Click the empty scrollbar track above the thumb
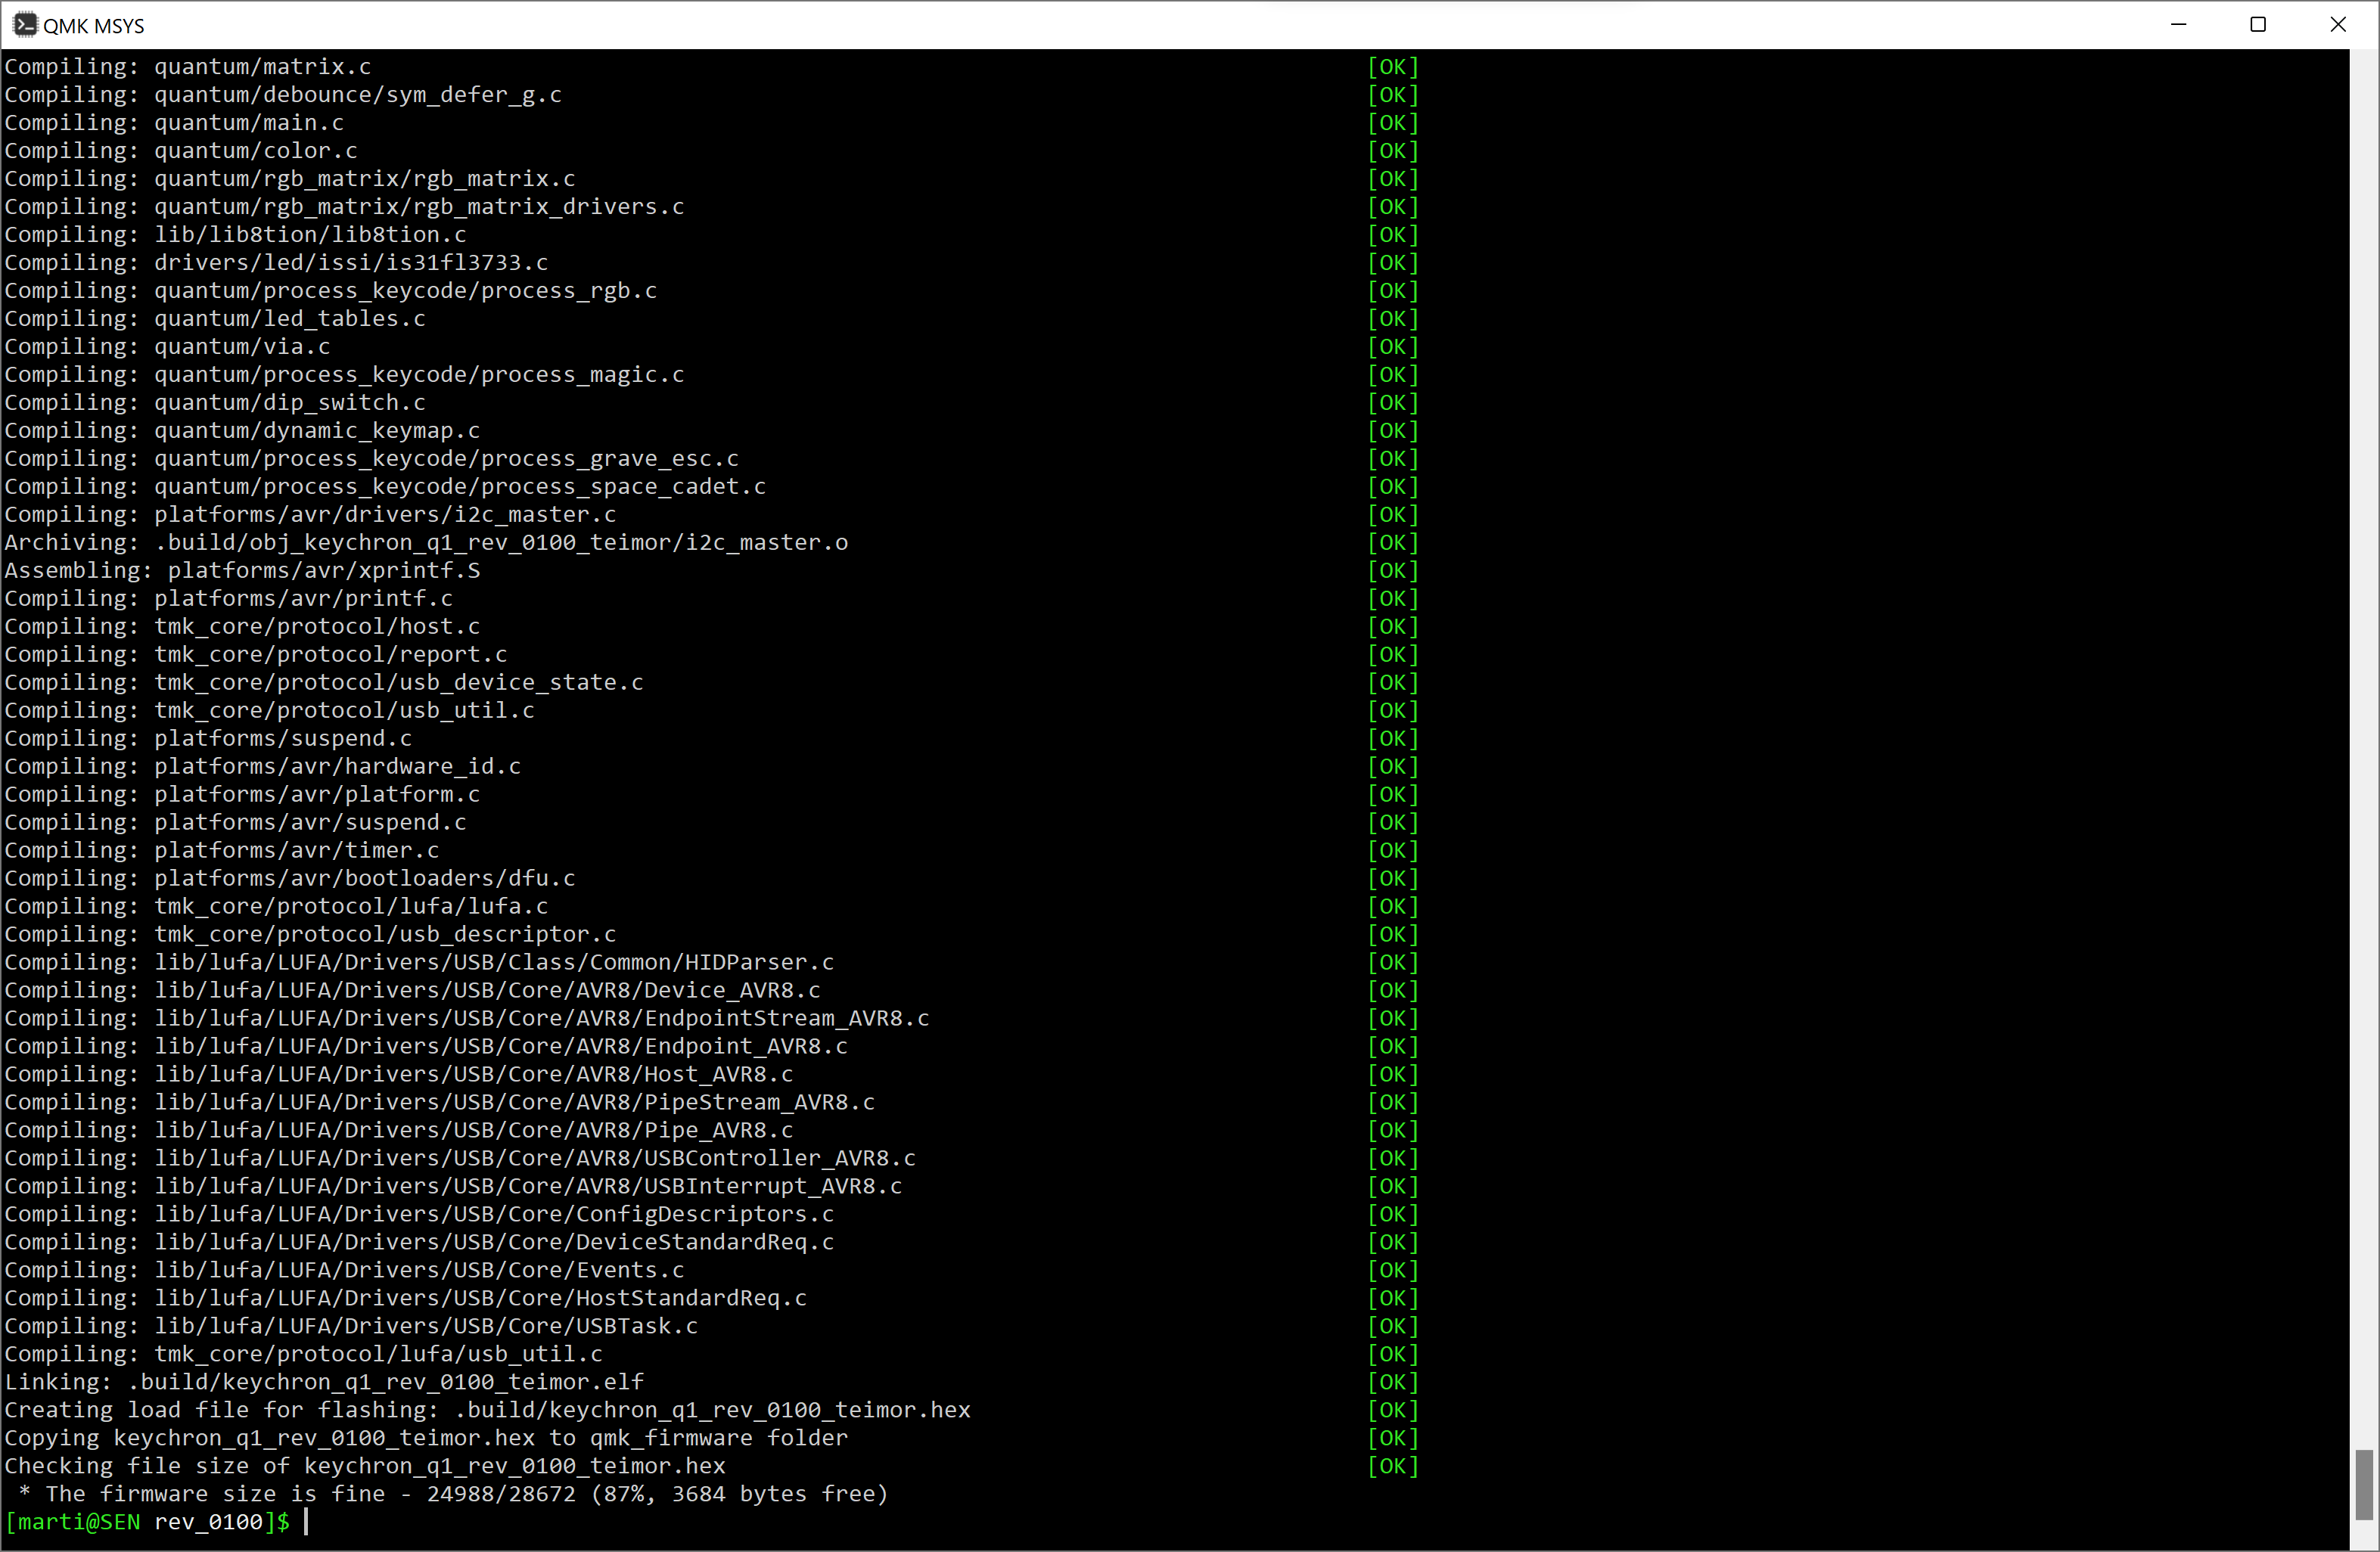 (x=2364, y=750)
